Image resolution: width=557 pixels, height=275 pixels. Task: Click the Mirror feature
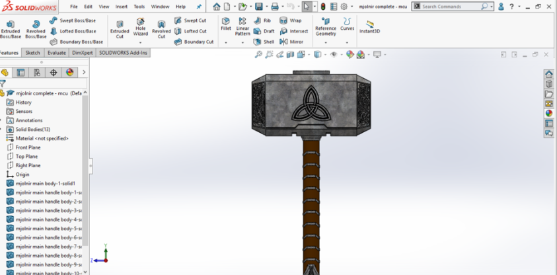[x=291, y=42]
